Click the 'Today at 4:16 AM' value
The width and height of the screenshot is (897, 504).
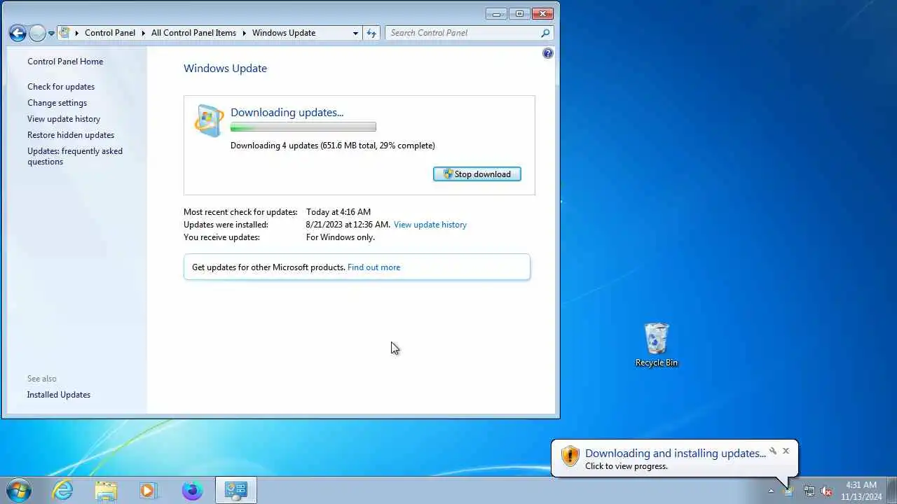coord(338,212)
